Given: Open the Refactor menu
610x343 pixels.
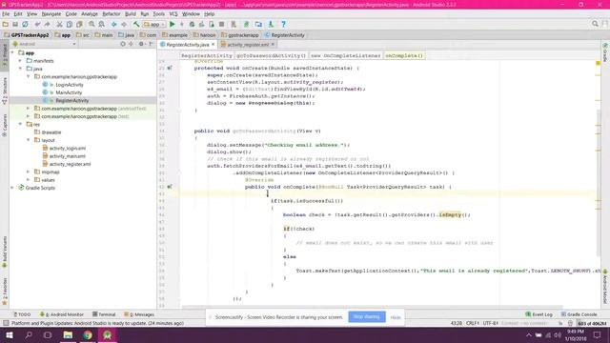Looking at the screenshot, I should [x=112, y=14].
